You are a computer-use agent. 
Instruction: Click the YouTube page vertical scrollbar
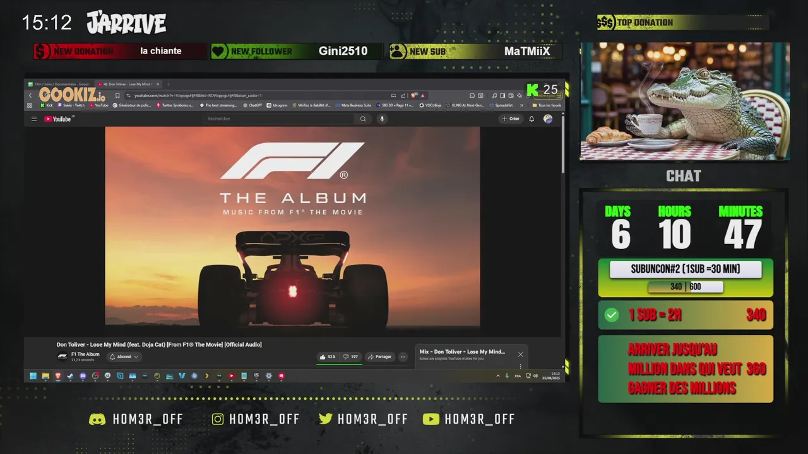tap(563, 144)
